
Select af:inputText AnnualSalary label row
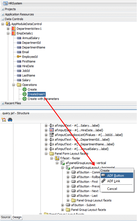pyautogui.click(x=81, y=149)
